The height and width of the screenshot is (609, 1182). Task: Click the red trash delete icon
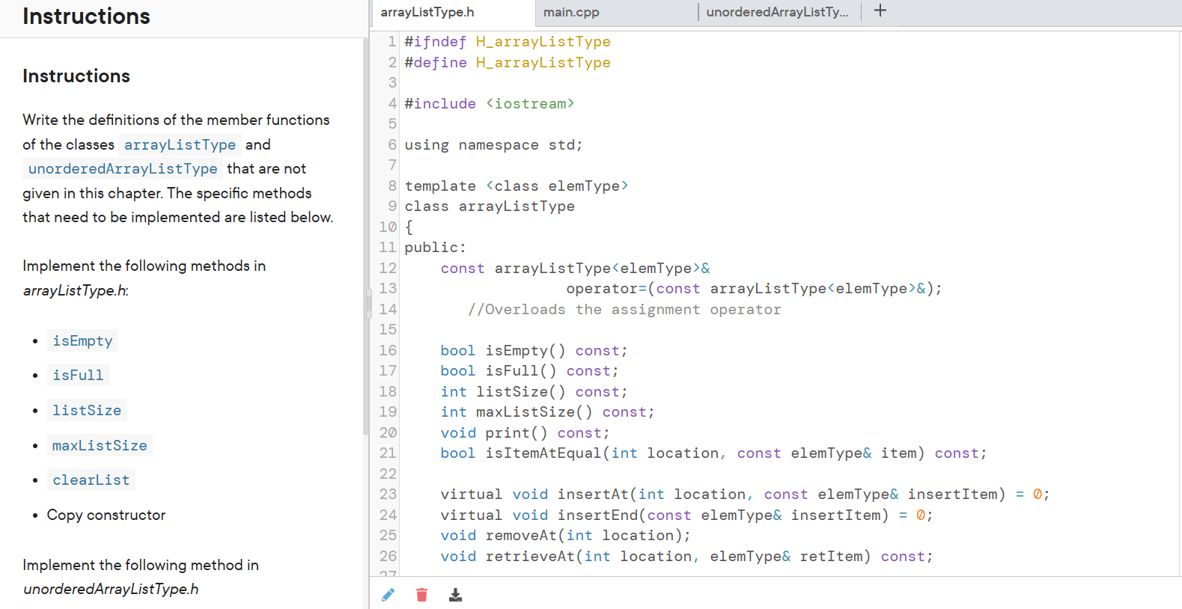click(x=422, y=595)
